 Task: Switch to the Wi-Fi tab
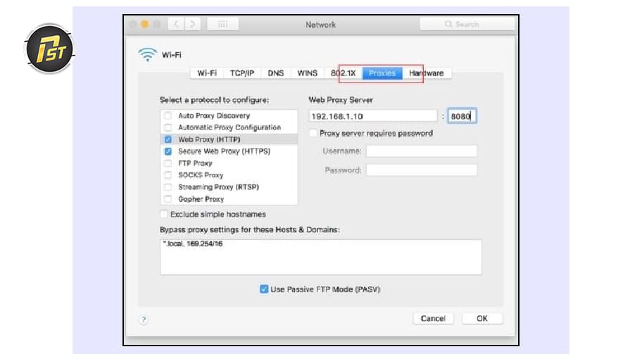207,73
